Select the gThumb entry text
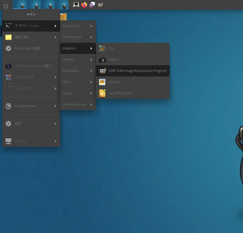 coord(115,82)
